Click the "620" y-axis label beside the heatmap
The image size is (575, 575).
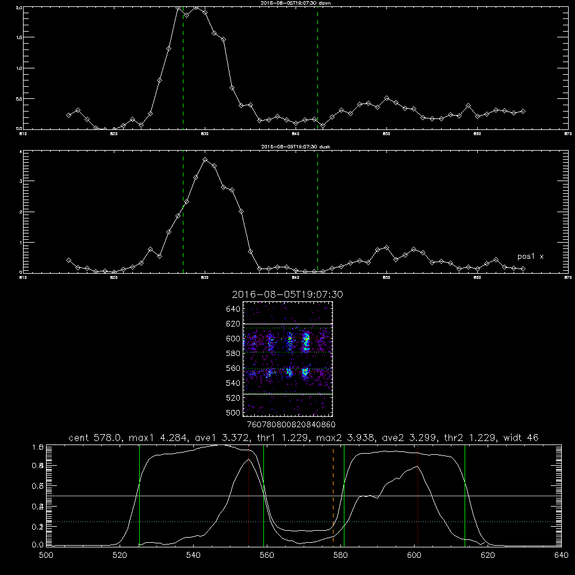(233, 324)
